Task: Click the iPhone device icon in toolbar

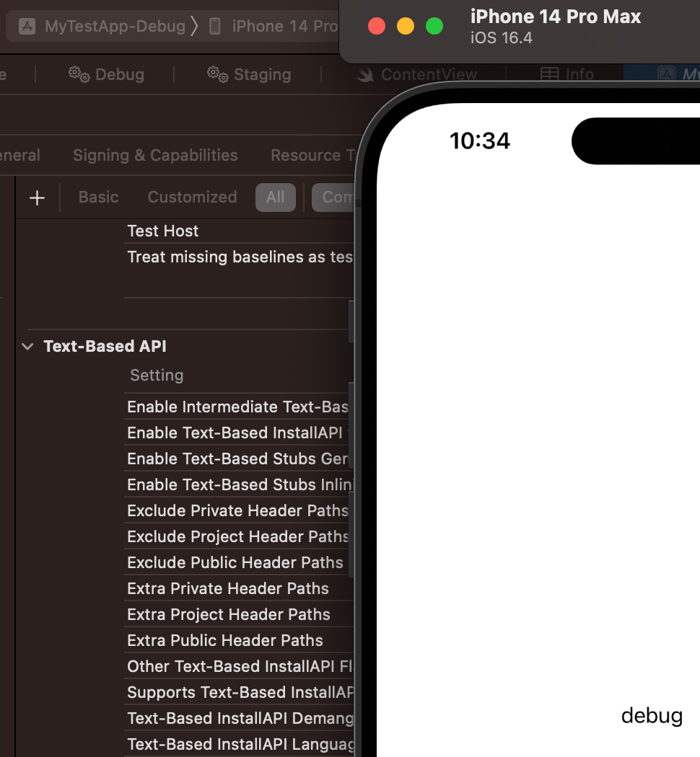Action: point(215,26)
